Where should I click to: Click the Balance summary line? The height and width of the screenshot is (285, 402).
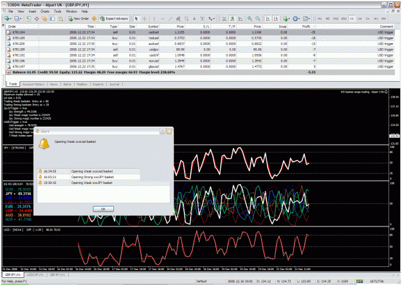[200, 72]
